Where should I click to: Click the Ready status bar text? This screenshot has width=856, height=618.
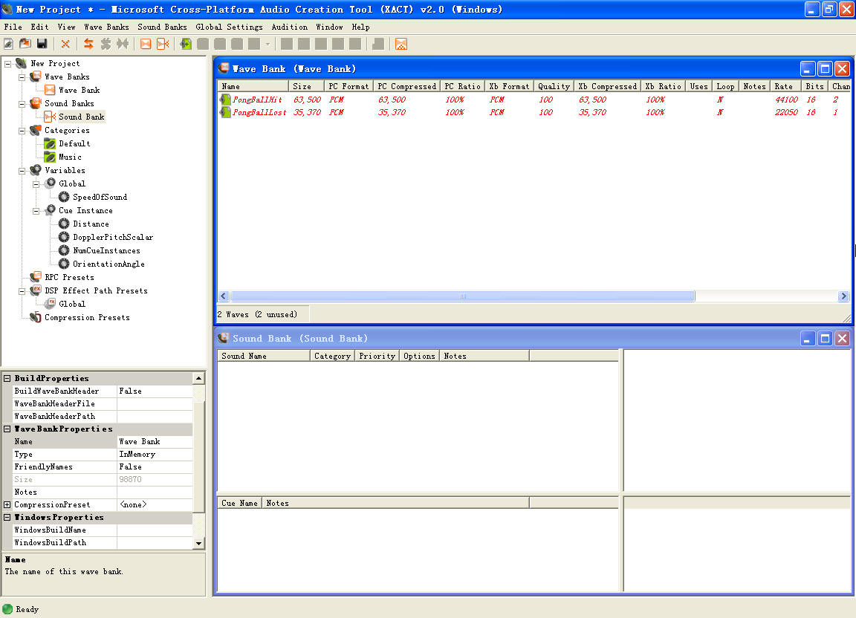27,609
